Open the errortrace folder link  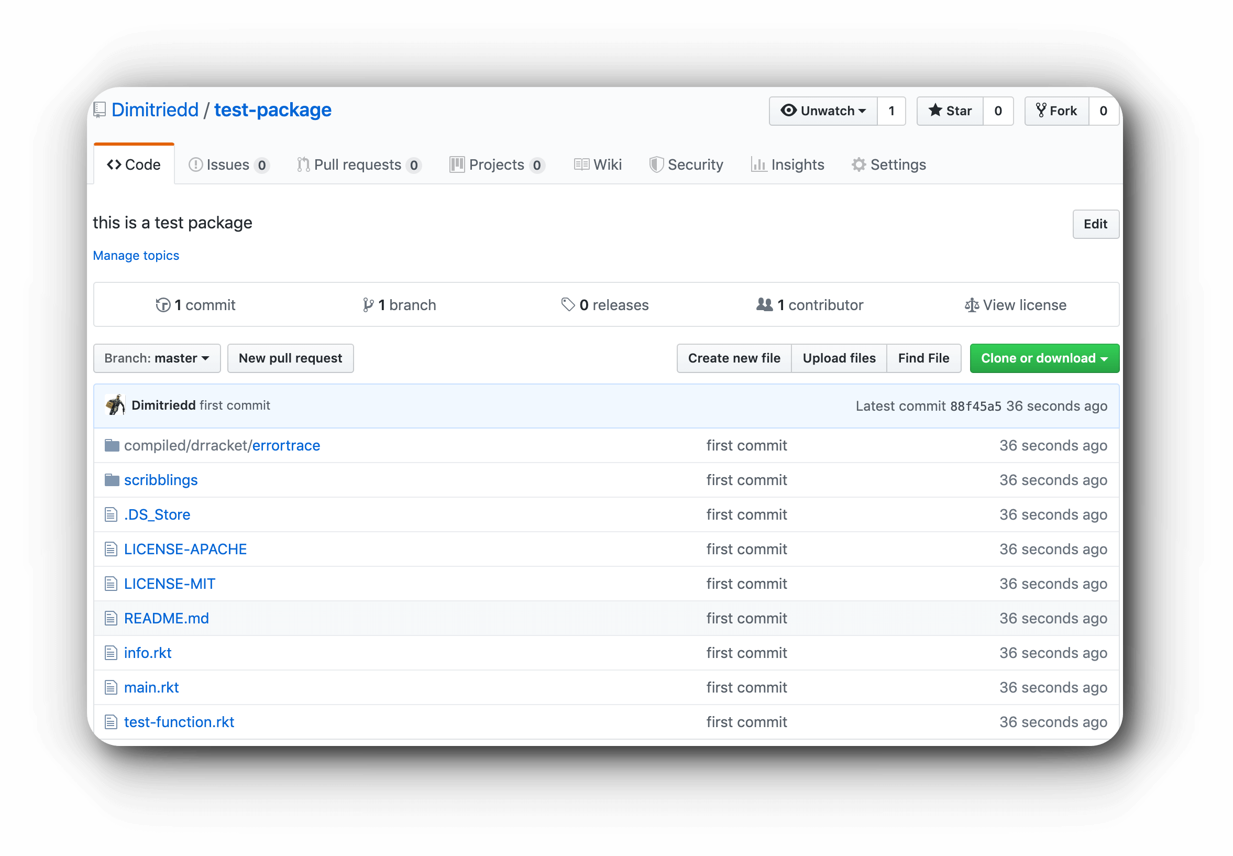pos(286,445)
